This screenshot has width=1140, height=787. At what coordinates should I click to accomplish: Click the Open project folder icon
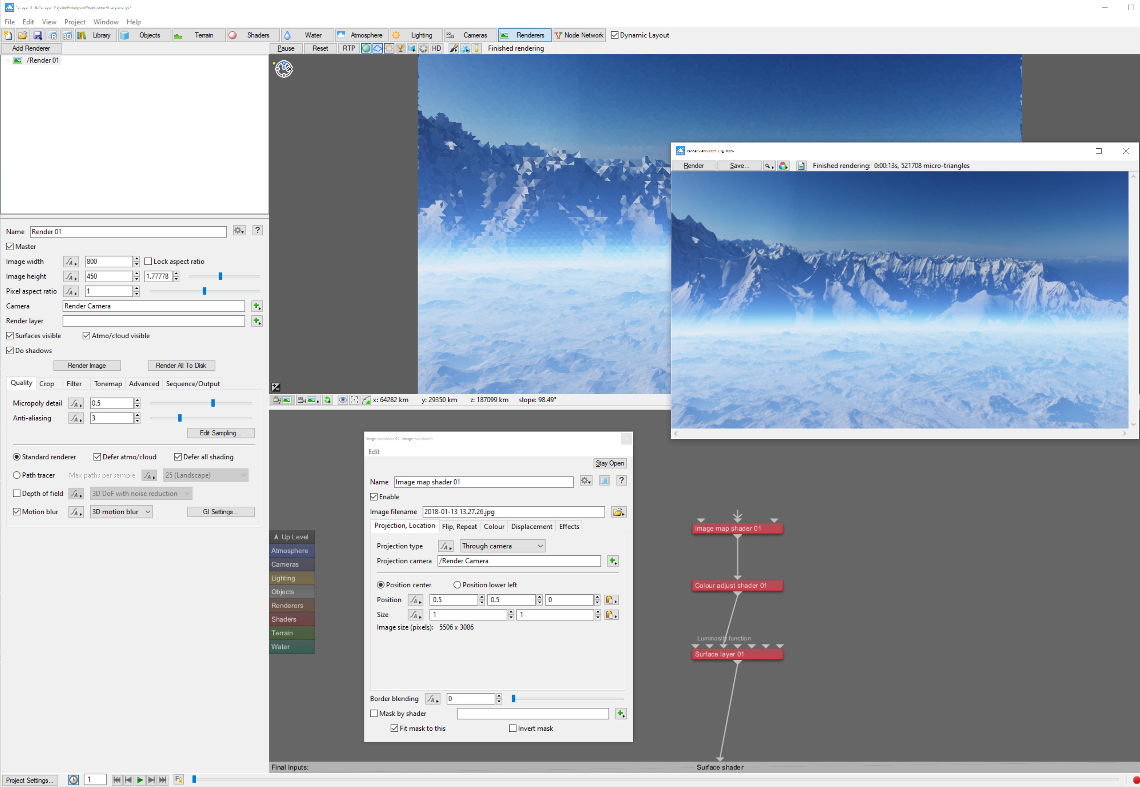point(23,35)
